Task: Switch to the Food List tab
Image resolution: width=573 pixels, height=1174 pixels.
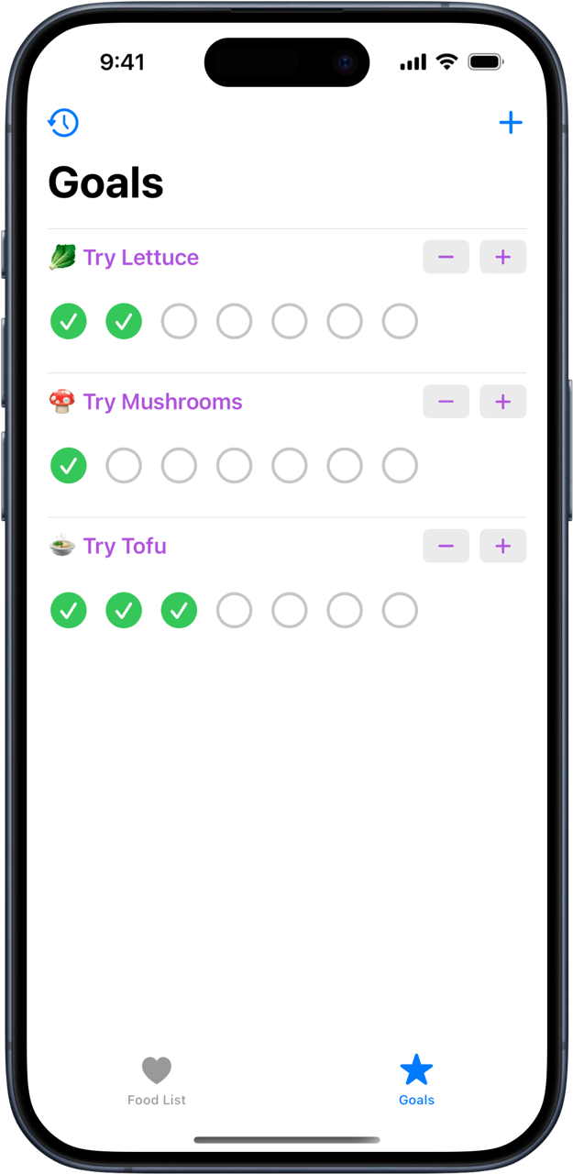Action: pyautogui.click(x=156, y=1080)
